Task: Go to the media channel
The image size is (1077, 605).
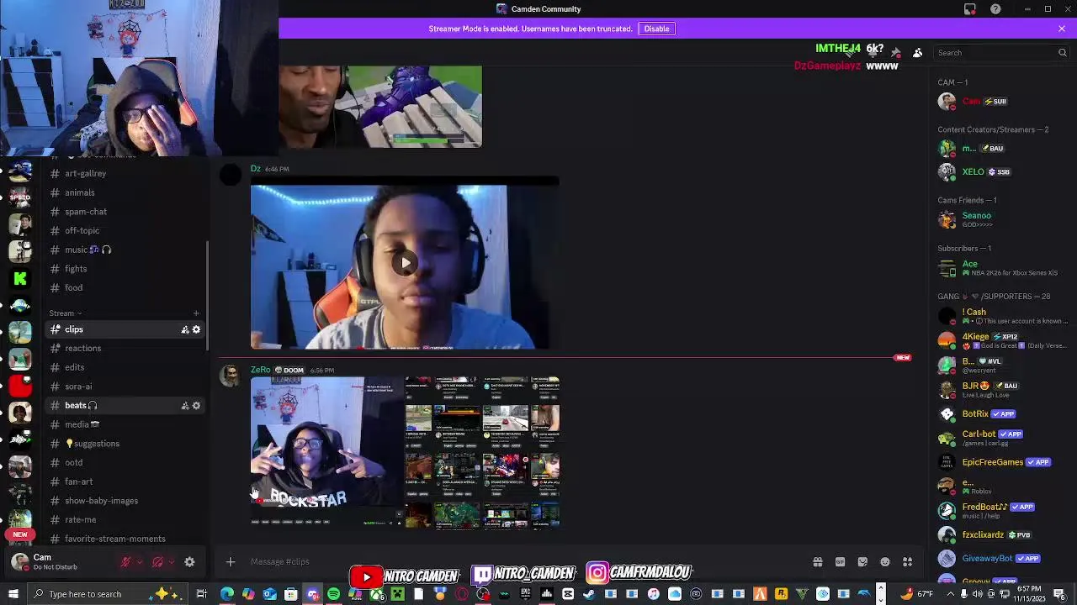Action: coord(125,424)
